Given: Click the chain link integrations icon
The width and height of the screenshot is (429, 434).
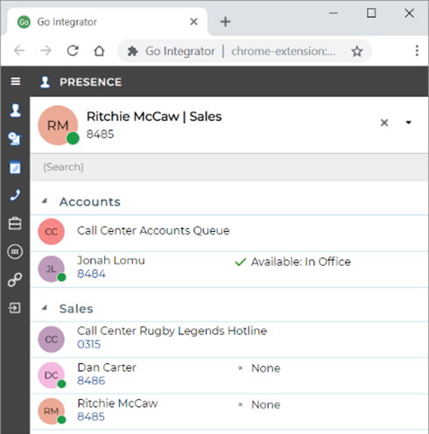Looking at the screenshot, I should (x=15, y=280).
